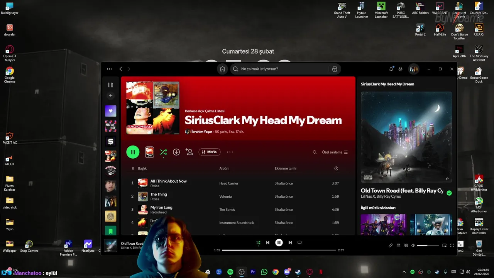Open the Radiohead artist link
This screenshot has width=494, height=278.
158,212
